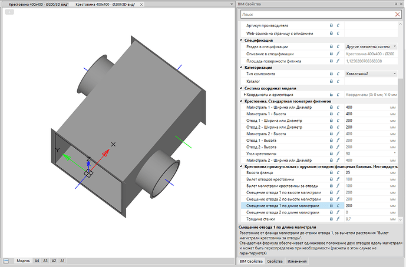Viewport: 406px width, 267px height.
Task: Open the Изменения tab
Action: [297, 261]
